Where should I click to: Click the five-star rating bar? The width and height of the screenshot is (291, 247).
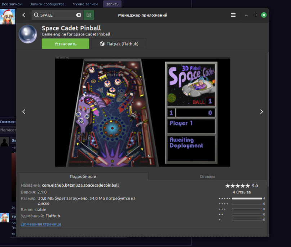(x=247, y=199)
